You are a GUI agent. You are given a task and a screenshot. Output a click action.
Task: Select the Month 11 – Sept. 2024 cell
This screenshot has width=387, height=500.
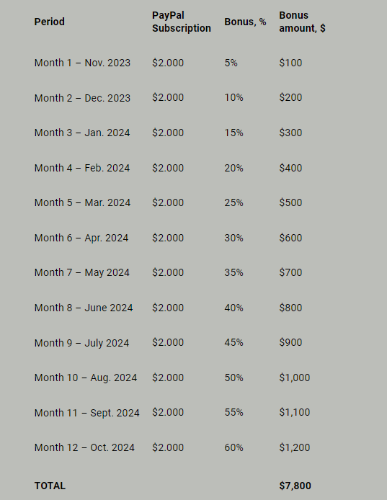[86, 413]
